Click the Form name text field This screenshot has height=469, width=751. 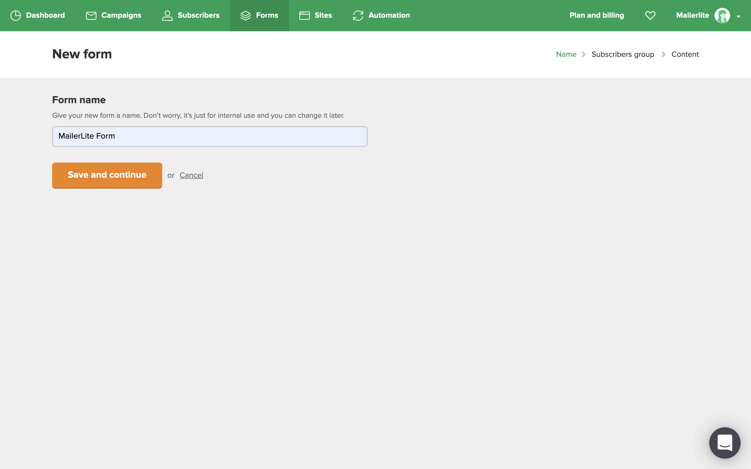pos(210,137)
